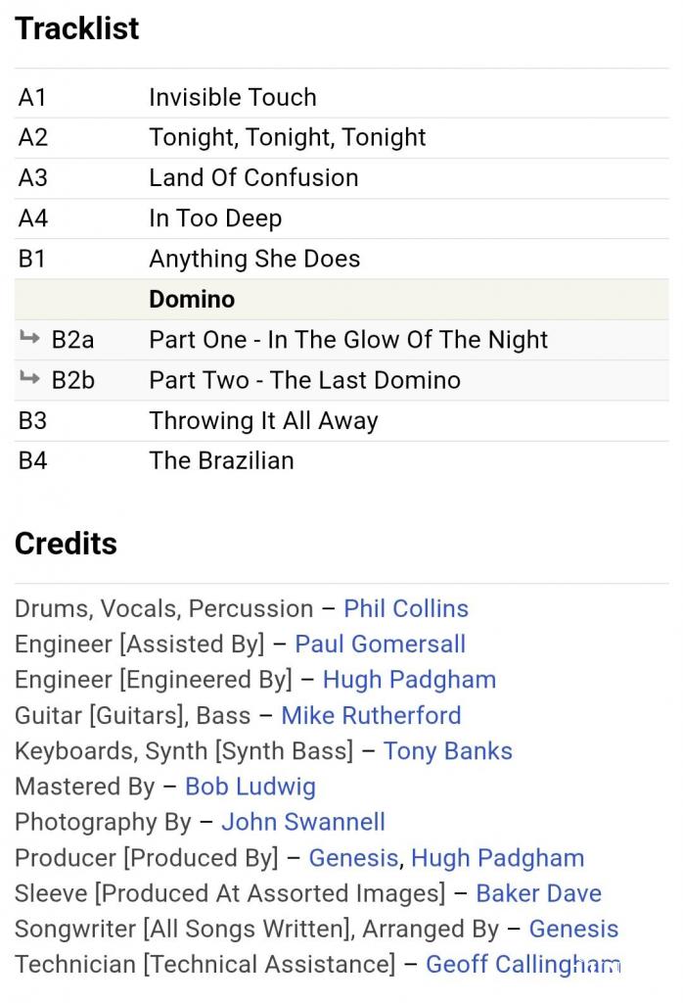683x1003 pixels.
Task: Open the Bob Ludwig mastering credit
Action: (250, 786)
